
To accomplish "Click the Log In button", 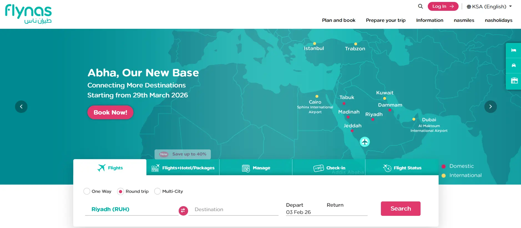I will [443, 6].
